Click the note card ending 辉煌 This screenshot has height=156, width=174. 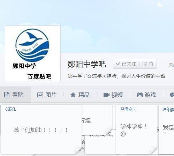(x=97, y=120)
